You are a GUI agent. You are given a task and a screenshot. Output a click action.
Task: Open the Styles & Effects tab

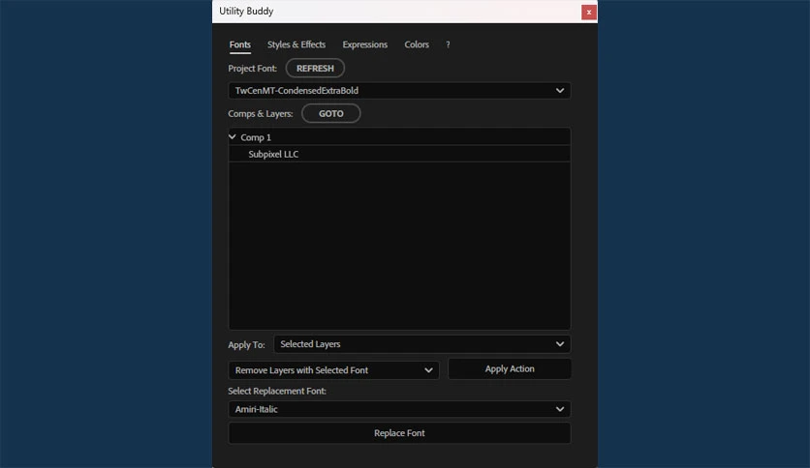click(x=296, y=44)
